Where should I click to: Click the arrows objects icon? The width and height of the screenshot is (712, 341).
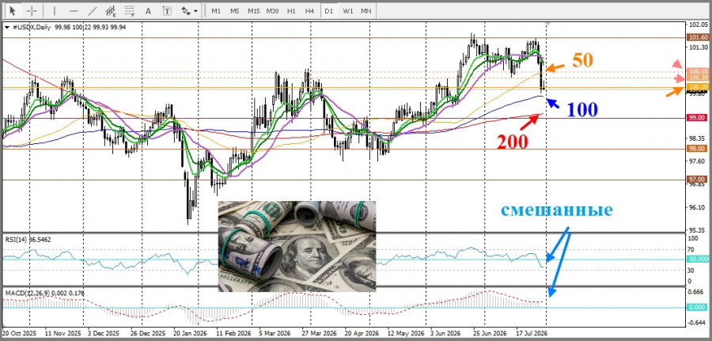tap(186, 11)
